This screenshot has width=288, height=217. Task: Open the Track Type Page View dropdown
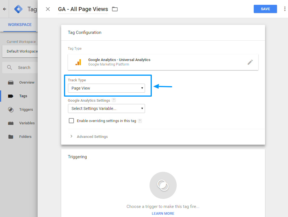(106, 88)
